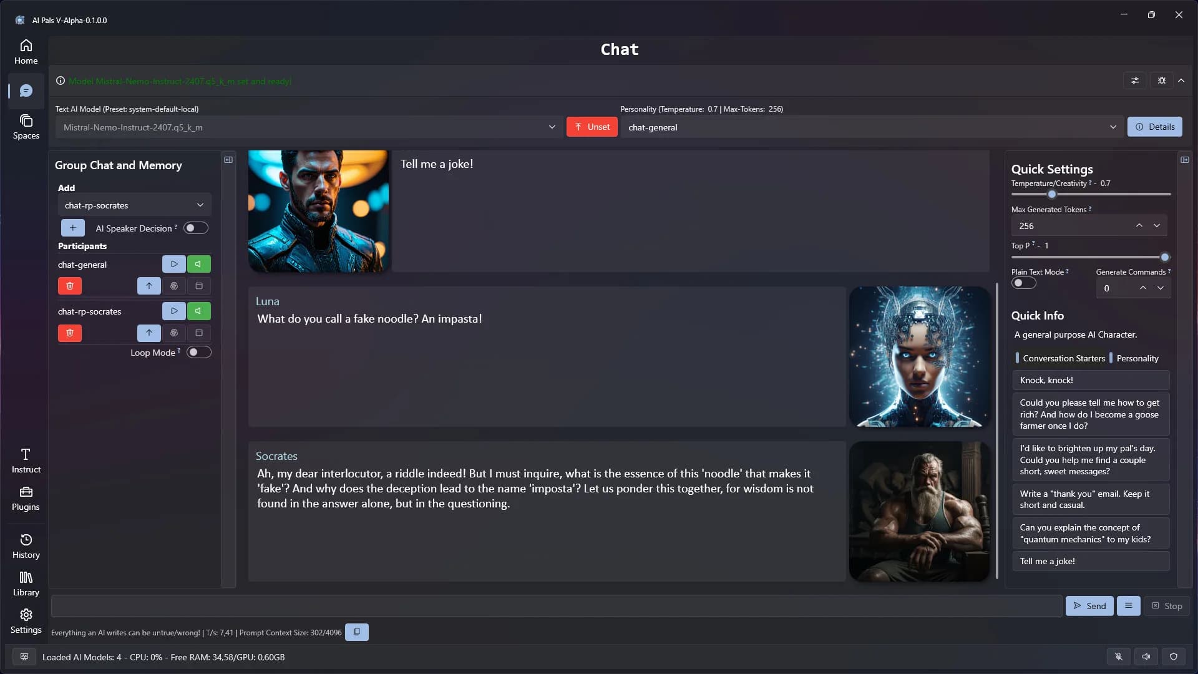Open the Chat page icon in the sidebar
Screen dimensions: 1198x674
tap(26, 91)
